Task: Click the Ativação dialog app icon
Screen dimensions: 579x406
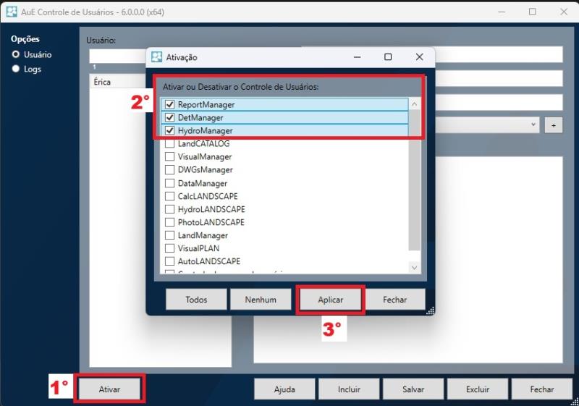Action: [156, 57]
